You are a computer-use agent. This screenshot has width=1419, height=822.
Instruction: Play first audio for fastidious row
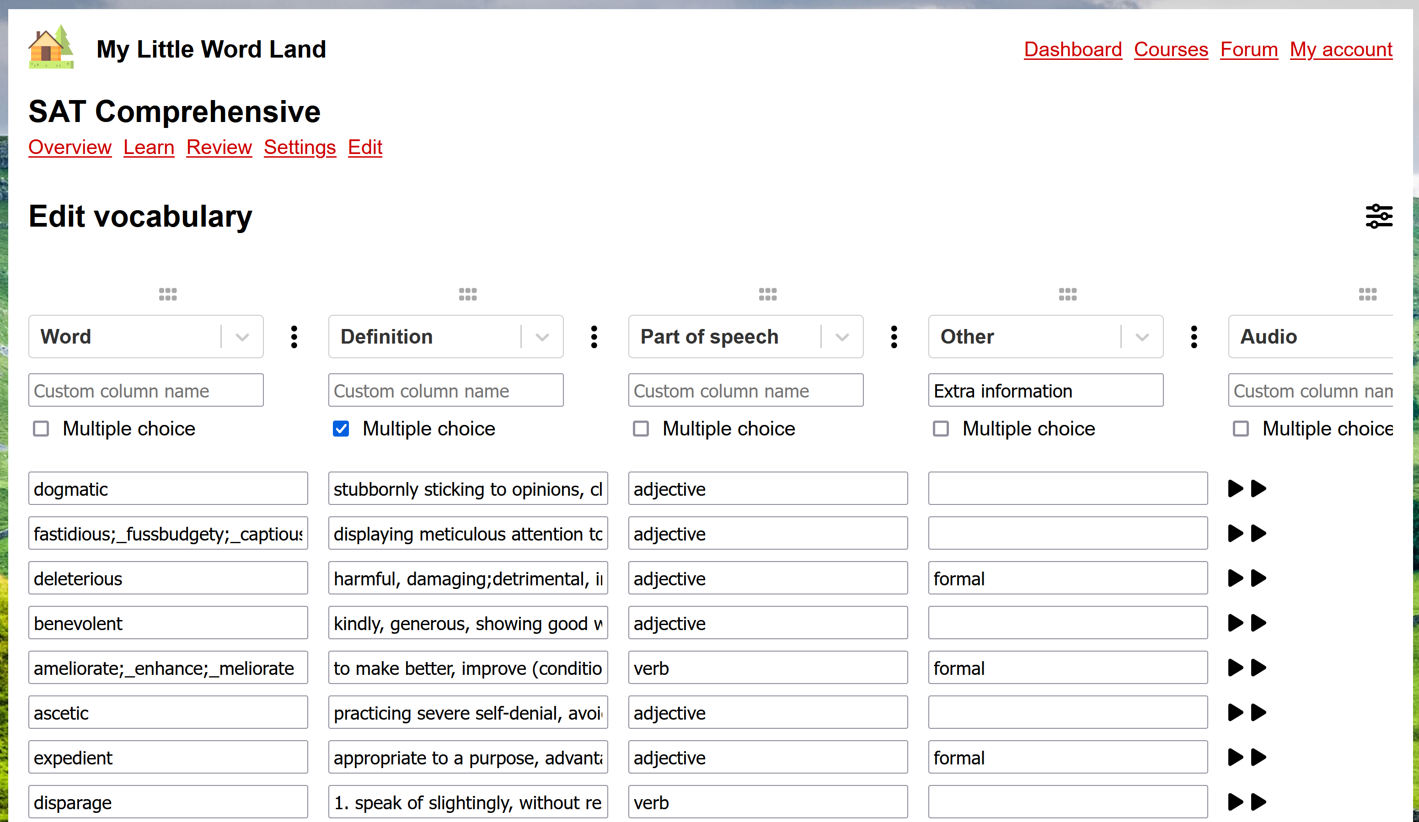pos(1236,533)
